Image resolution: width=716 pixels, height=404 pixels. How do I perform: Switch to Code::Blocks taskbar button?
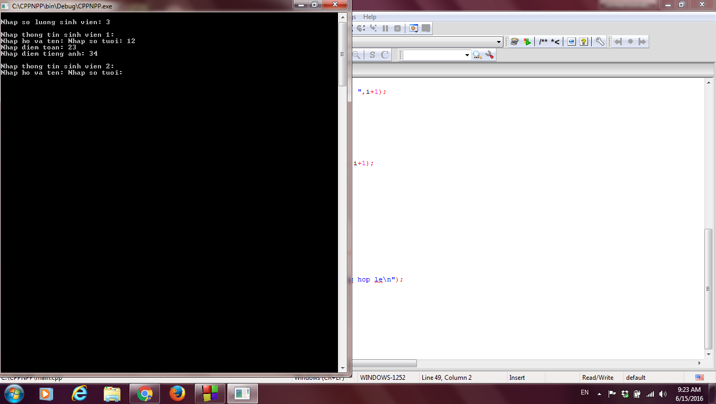pyautogui.click(x=210, y=393)
